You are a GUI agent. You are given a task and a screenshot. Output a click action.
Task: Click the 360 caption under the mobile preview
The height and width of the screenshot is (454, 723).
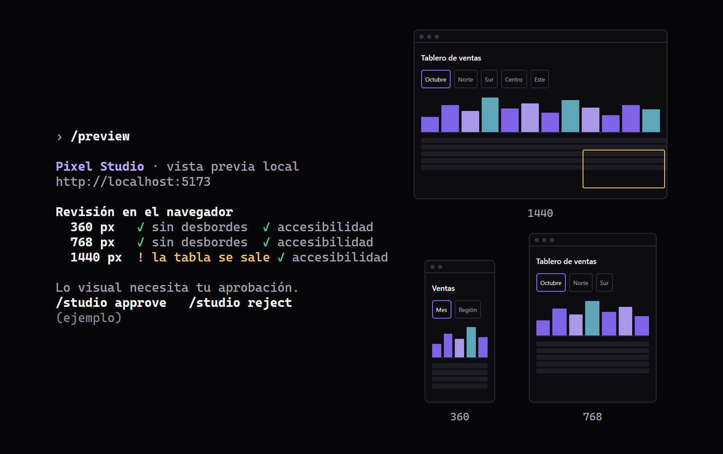coord(459,417)
